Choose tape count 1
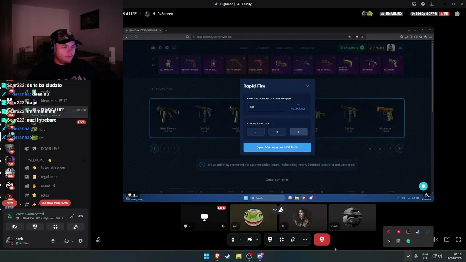This screenshot has height=262, width=466. click(256, 132)
